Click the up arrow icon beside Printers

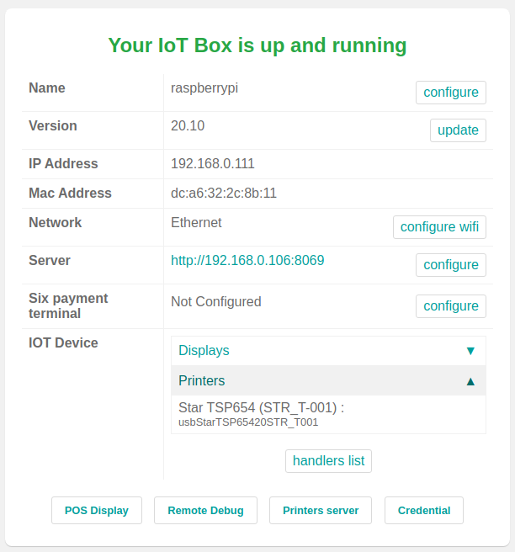[x=470, y=381]
